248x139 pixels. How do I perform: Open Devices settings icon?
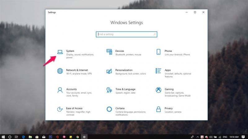pos(109,52)
